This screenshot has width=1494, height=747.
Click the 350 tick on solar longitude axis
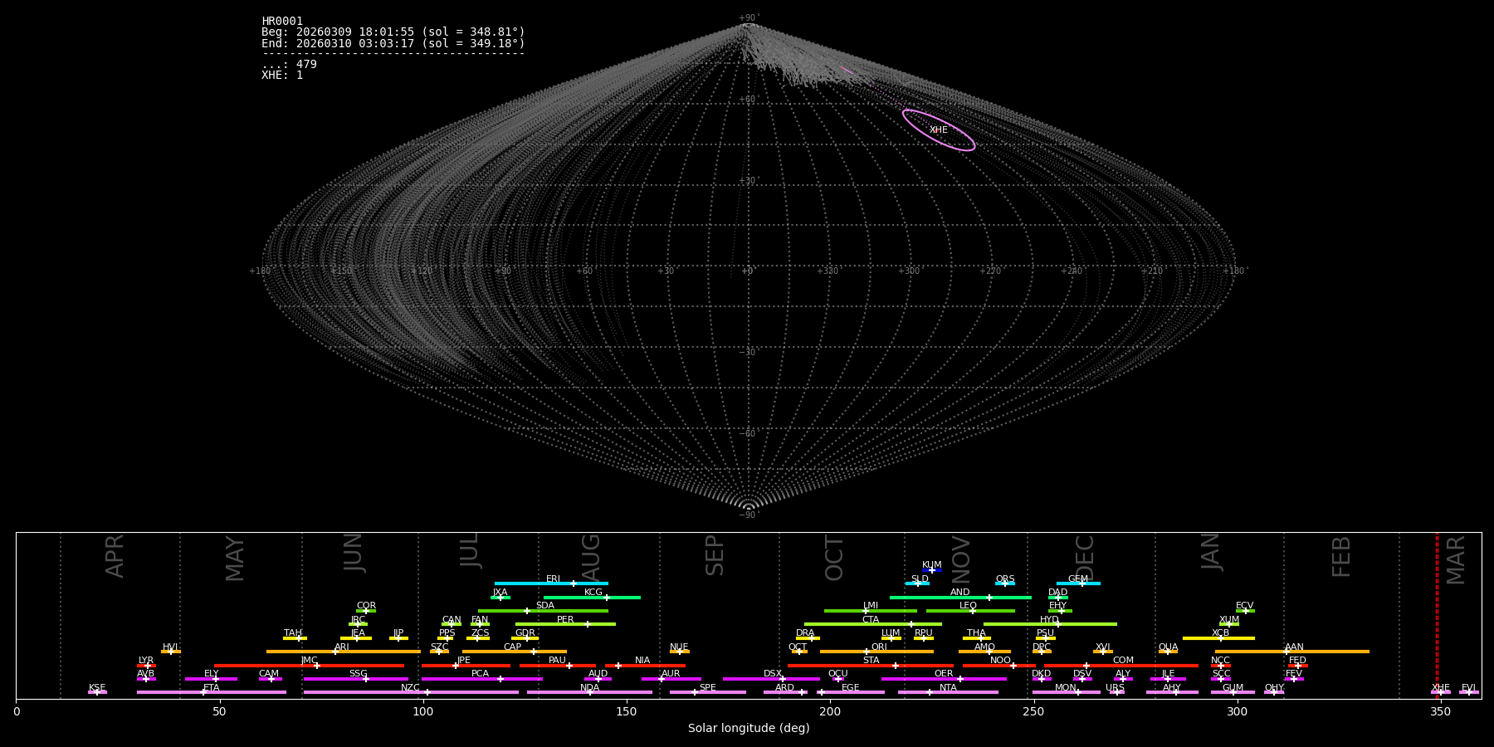(1440, 711)
